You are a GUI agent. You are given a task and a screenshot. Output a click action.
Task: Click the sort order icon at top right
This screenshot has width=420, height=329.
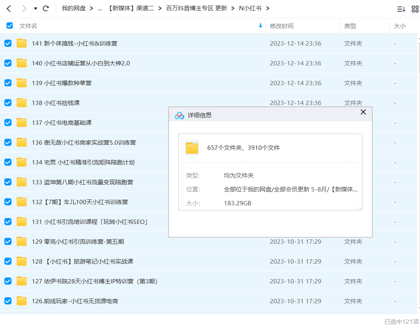pyautogui.click(x=401, y=9)
